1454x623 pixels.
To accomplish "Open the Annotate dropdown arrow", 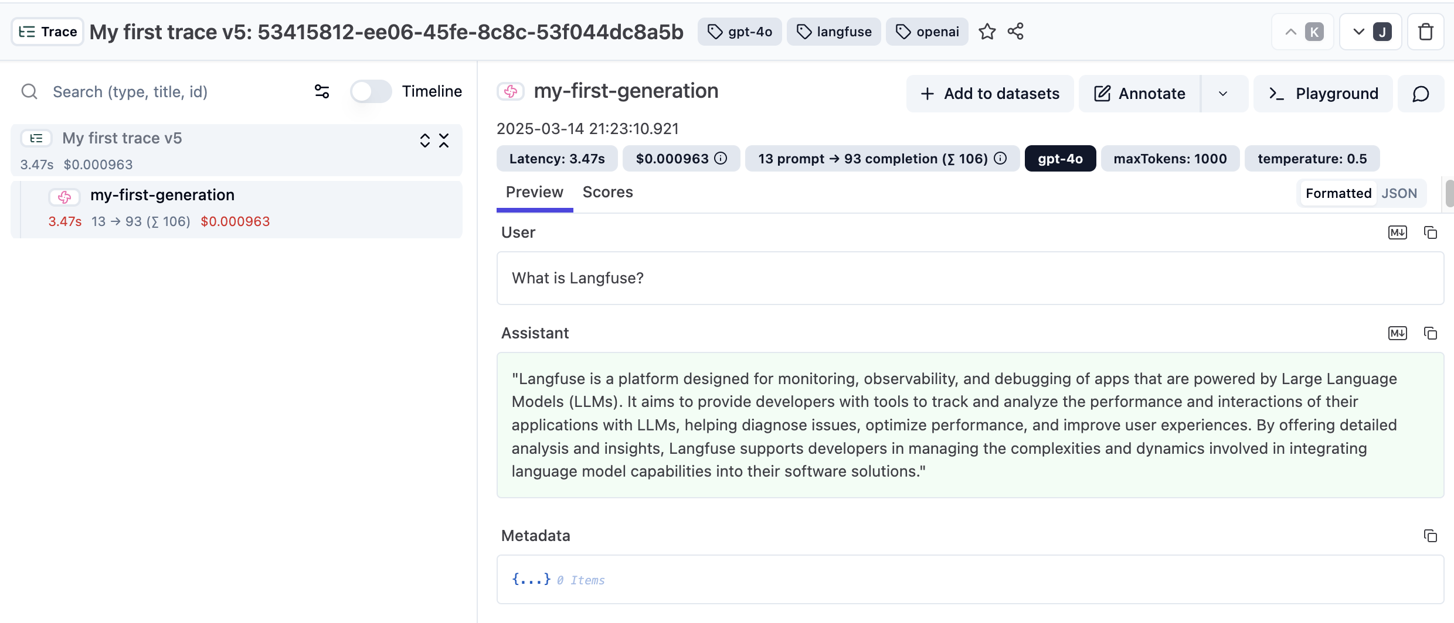I will point(1224,94).
